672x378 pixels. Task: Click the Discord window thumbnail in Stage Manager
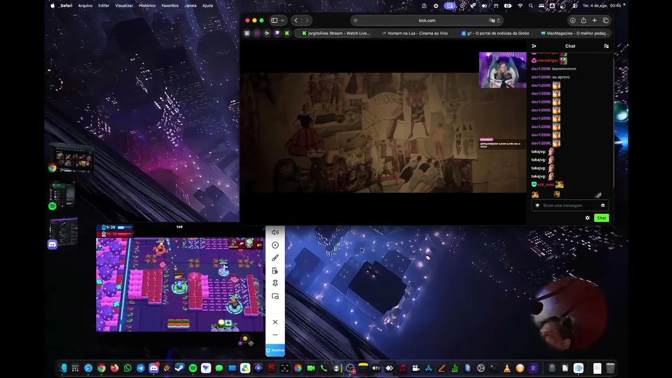click(64, 232)
